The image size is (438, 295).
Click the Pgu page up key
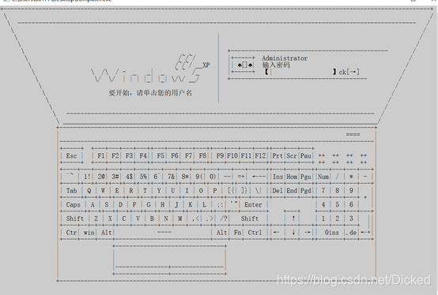pyautogui.click(x=306, y=177)
